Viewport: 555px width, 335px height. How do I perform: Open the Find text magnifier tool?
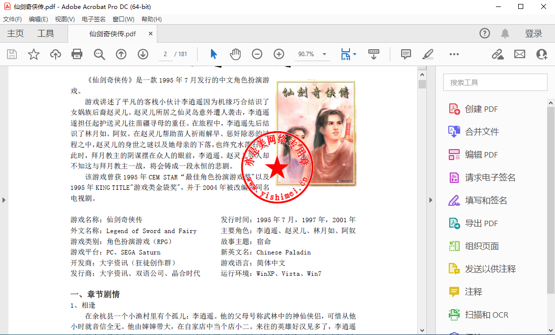point(99,54)
